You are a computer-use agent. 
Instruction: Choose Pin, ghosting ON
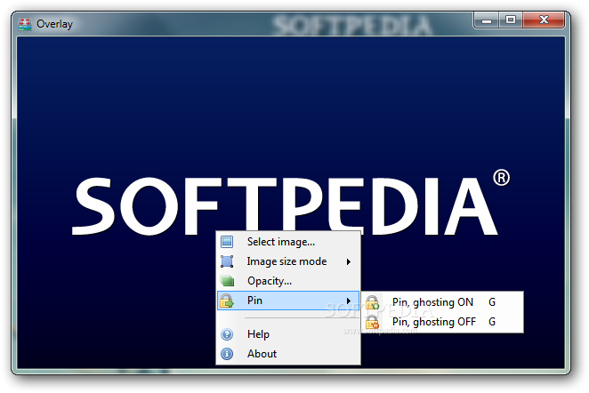point(442,302)
